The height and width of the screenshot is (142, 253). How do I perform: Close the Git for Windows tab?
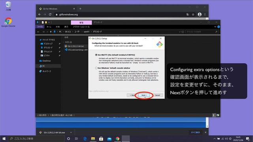(74, 9)
